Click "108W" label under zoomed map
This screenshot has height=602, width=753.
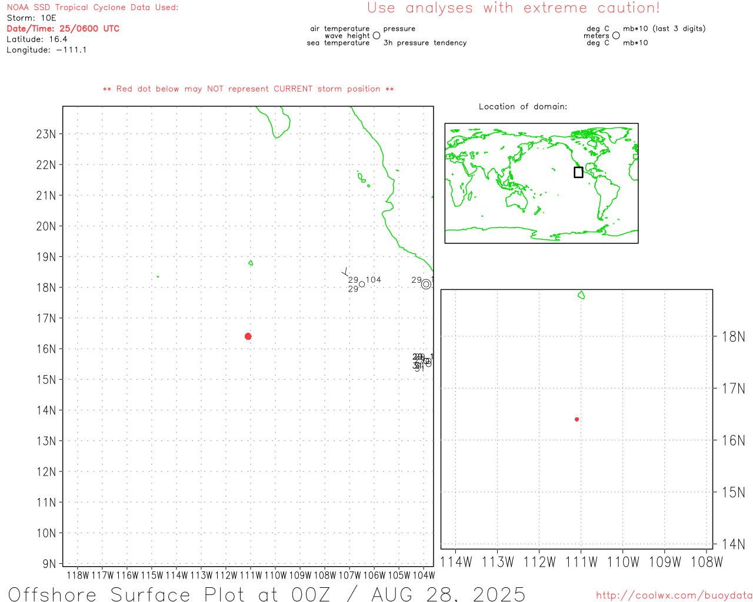(x=707, y=562)
